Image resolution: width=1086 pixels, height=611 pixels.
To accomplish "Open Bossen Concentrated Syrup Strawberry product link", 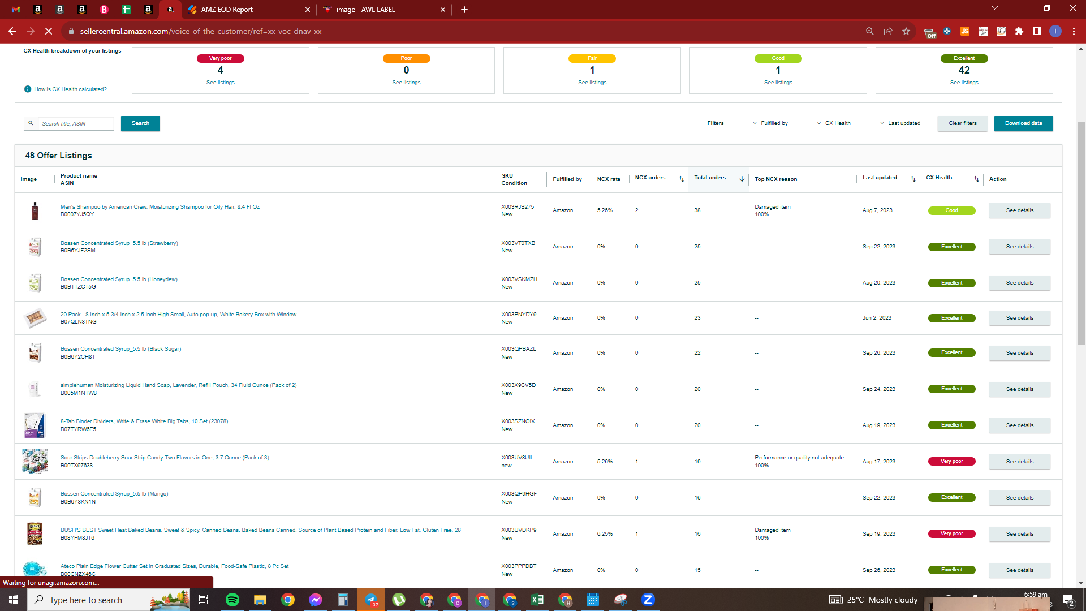I will [x=119, y=243].
